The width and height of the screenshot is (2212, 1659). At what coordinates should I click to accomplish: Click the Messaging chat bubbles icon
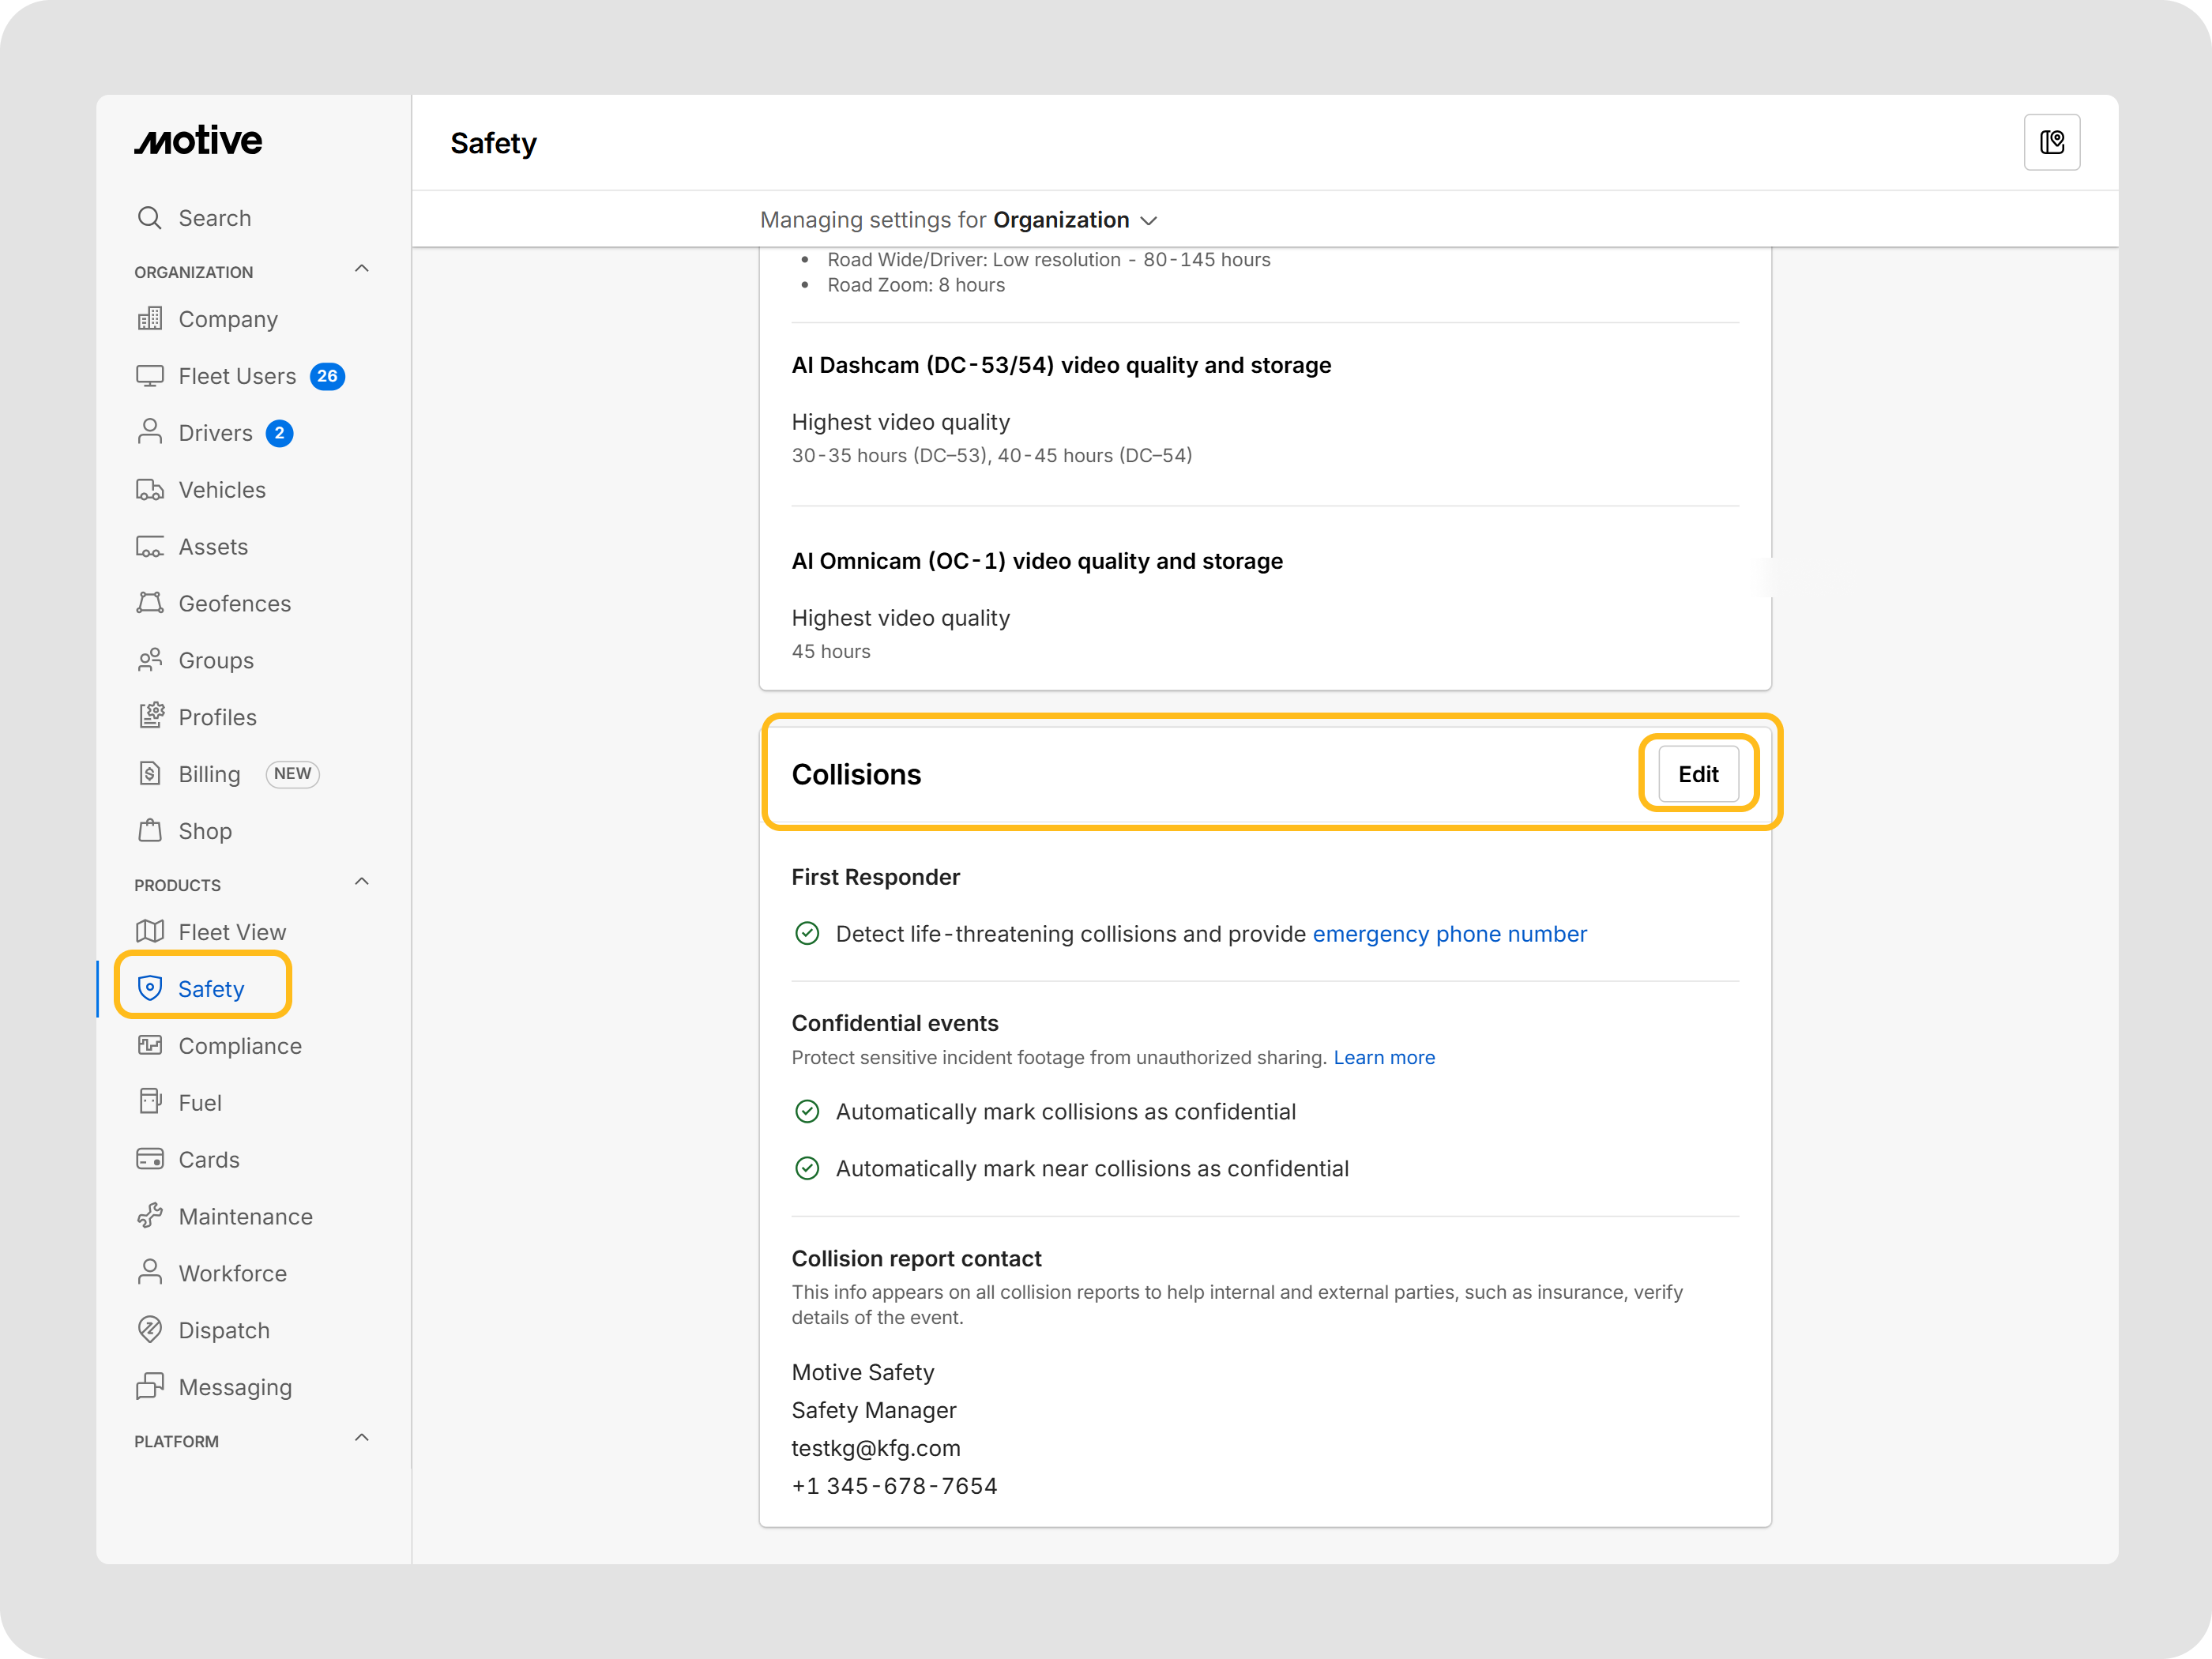150,1386
